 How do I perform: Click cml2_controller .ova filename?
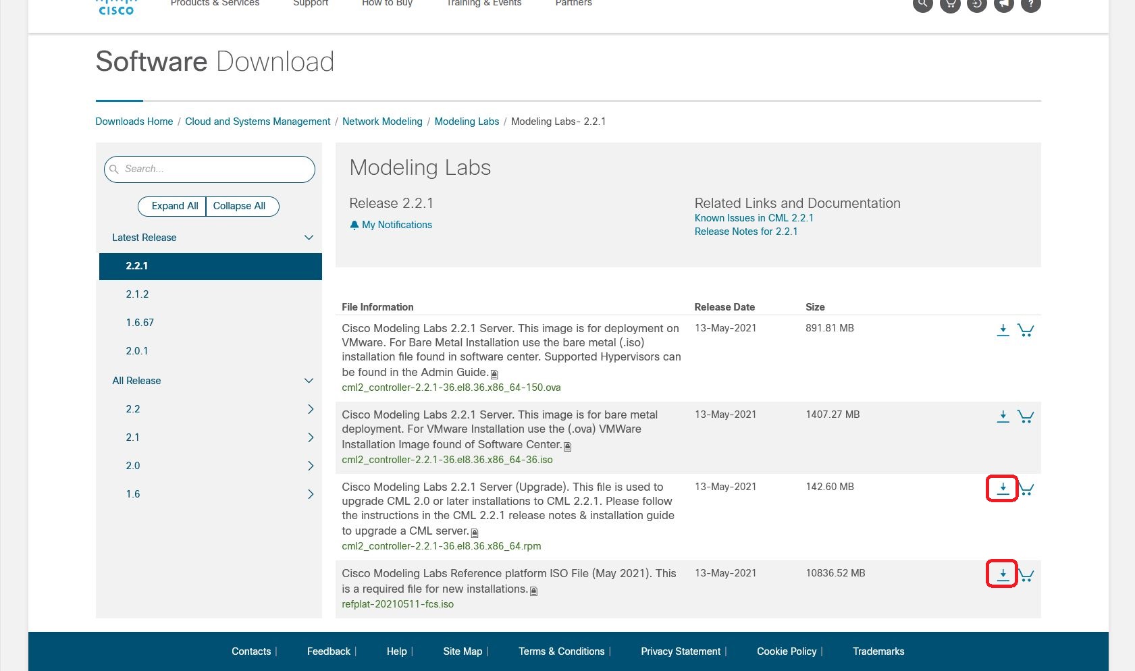(451, 387)
